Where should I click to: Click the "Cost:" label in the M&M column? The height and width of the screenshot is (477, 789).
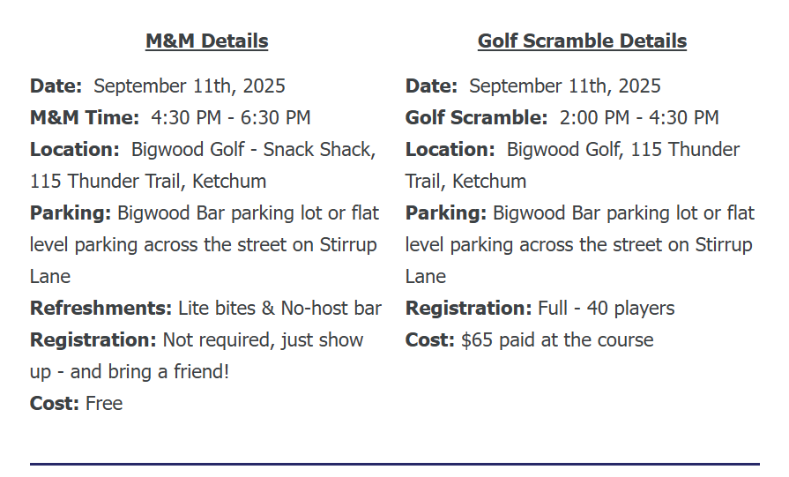pyautogui.click(x=55, y=403)
